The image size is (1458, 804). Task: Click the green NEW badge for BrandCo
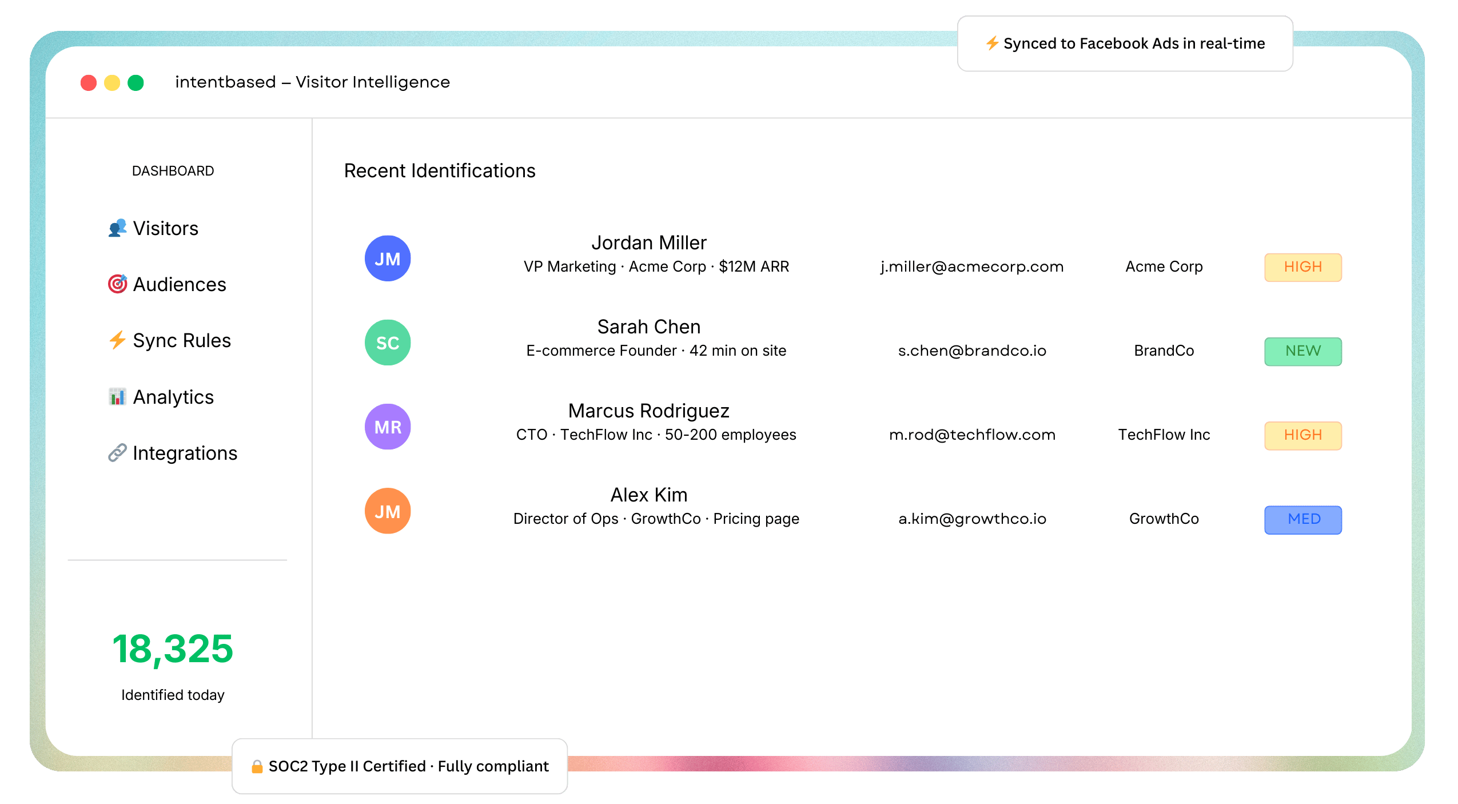tap(1302, 351)
